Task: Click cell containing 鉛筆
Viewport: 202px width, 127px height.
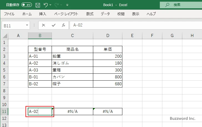Action: tap(72, 56)
